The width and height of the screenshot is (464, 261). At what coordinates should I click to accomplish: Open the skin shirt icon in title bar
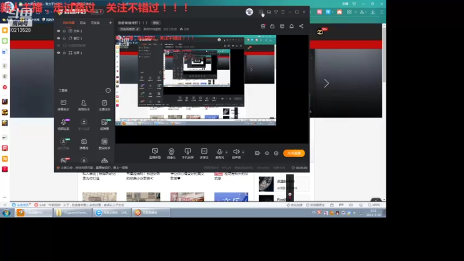pos(276,12)
